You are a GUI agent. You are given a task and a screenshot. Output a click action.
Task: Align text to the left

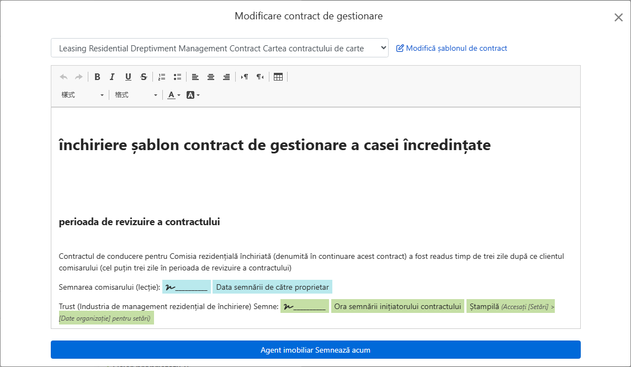point(195,77)
